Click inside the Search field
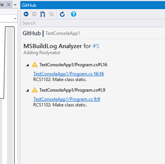 pyautogui.click(x=93, y=23)
